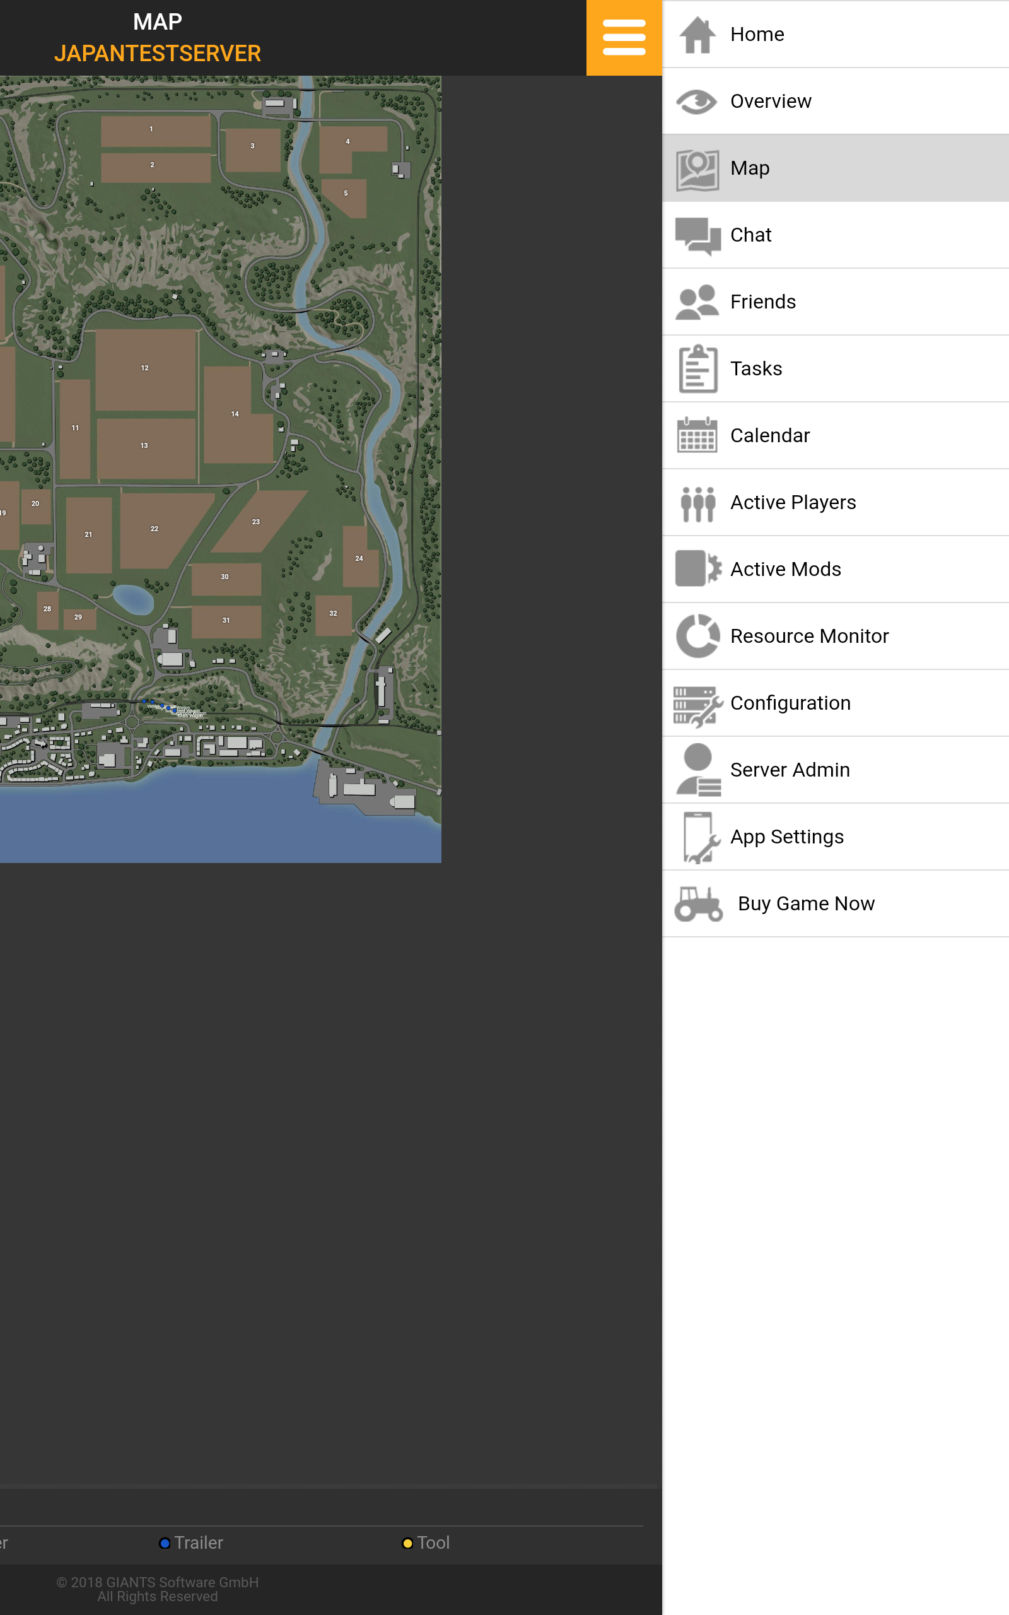Click the Calendar icon
Screen dimensions: 1009x1615
coord(697,436)
